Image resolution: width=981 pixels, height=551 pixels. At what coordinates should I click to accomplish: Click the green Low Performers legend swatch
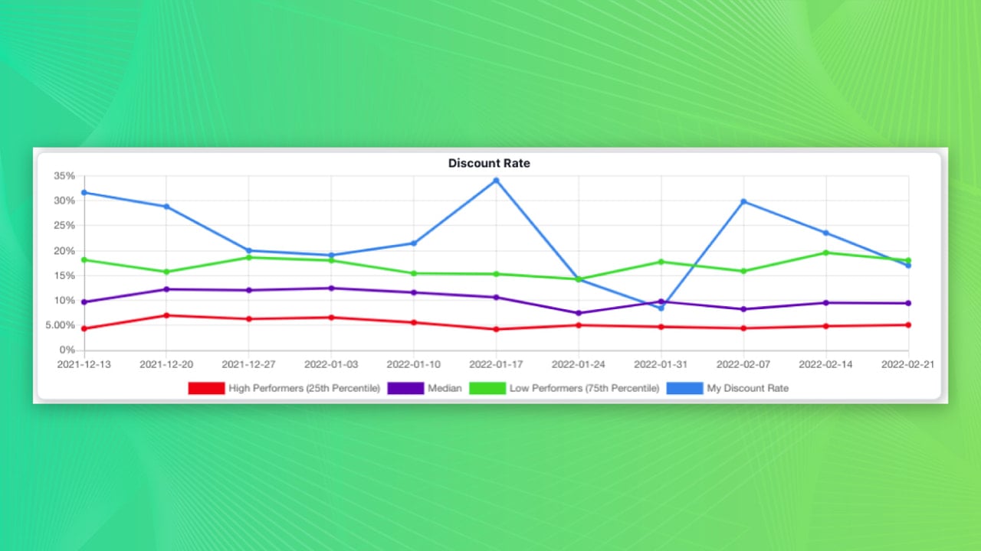[487, 388]
